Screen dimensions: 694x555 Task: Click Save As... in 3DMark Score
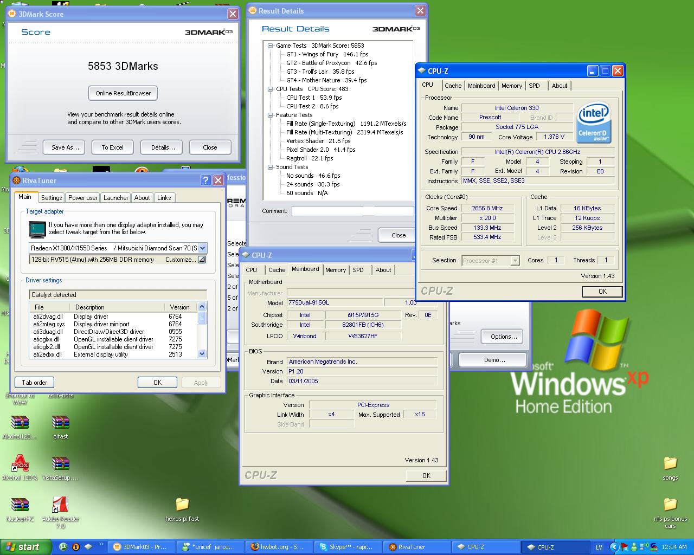pos(65,147)
